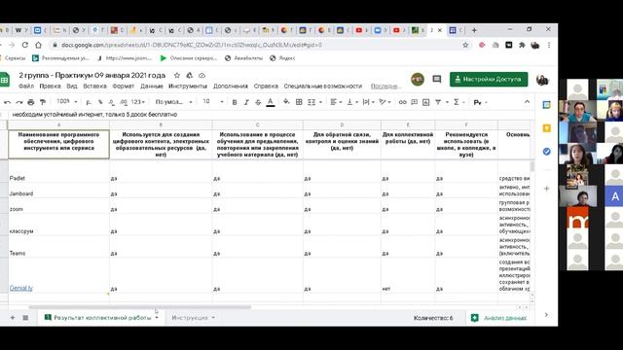
Task: Open the Файл menu
Action: 26,87
